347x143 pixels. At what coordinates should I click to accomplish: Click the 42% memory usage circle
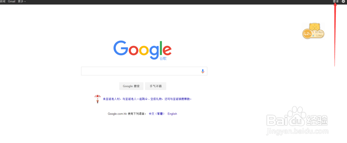[307, 34]
